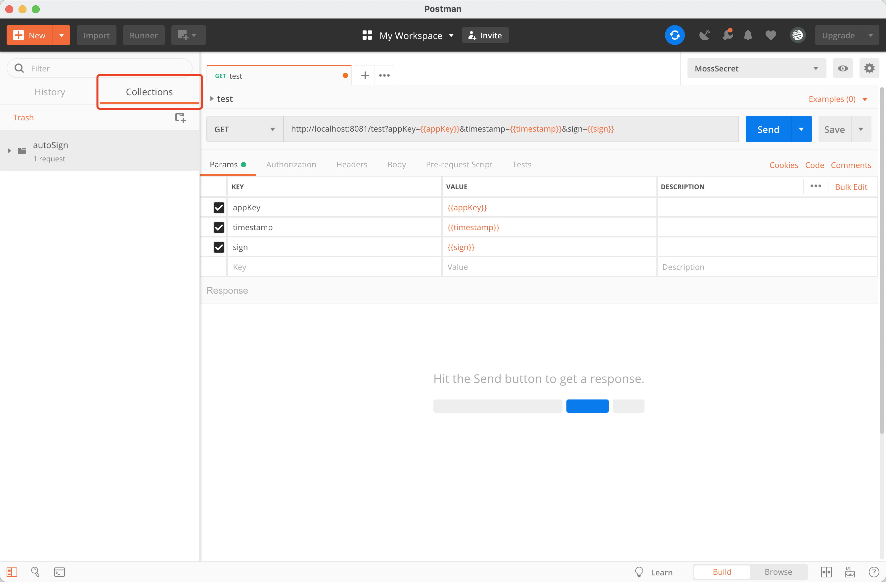Image resolution: width=886 pixels, height=582 pixels.
Task: Open manage environments gear icon
Action: [x=869, y=68]
